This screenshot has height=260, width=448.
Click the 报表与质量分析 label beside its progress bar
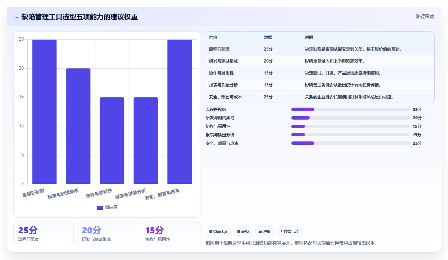(x=220, y=135)
